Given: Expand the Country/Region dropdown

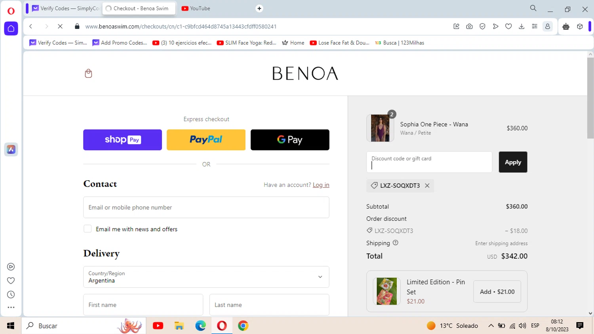Looking at the screenshot, I should pyautogui.click(x=206, y=277).
